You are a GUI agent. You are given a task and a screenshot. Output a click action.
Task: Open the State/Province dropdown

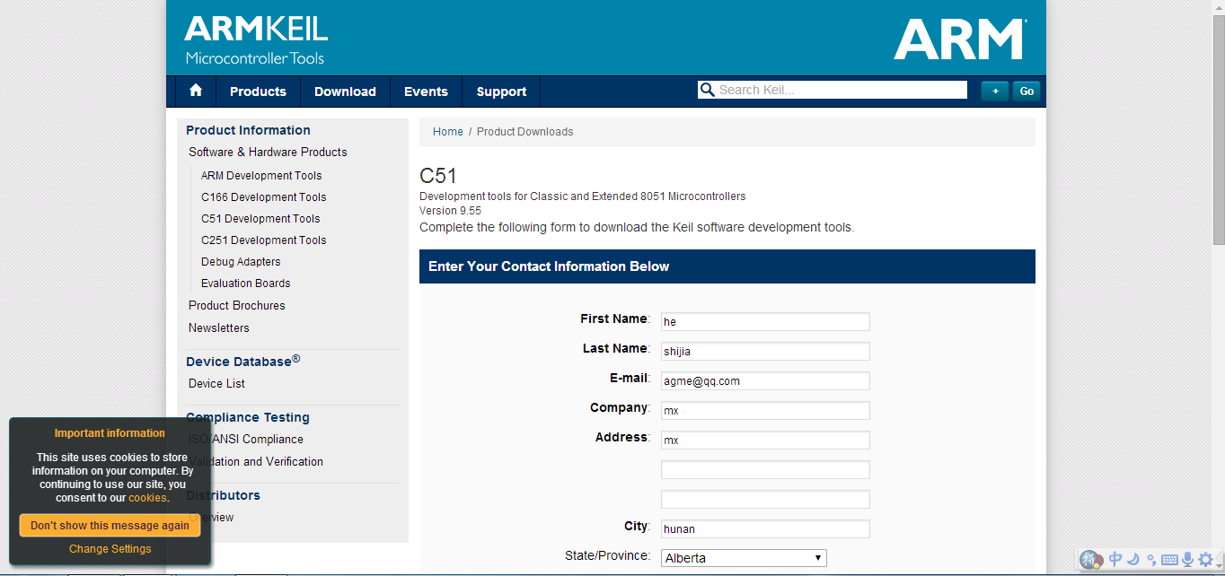click(x=744, y=558)
